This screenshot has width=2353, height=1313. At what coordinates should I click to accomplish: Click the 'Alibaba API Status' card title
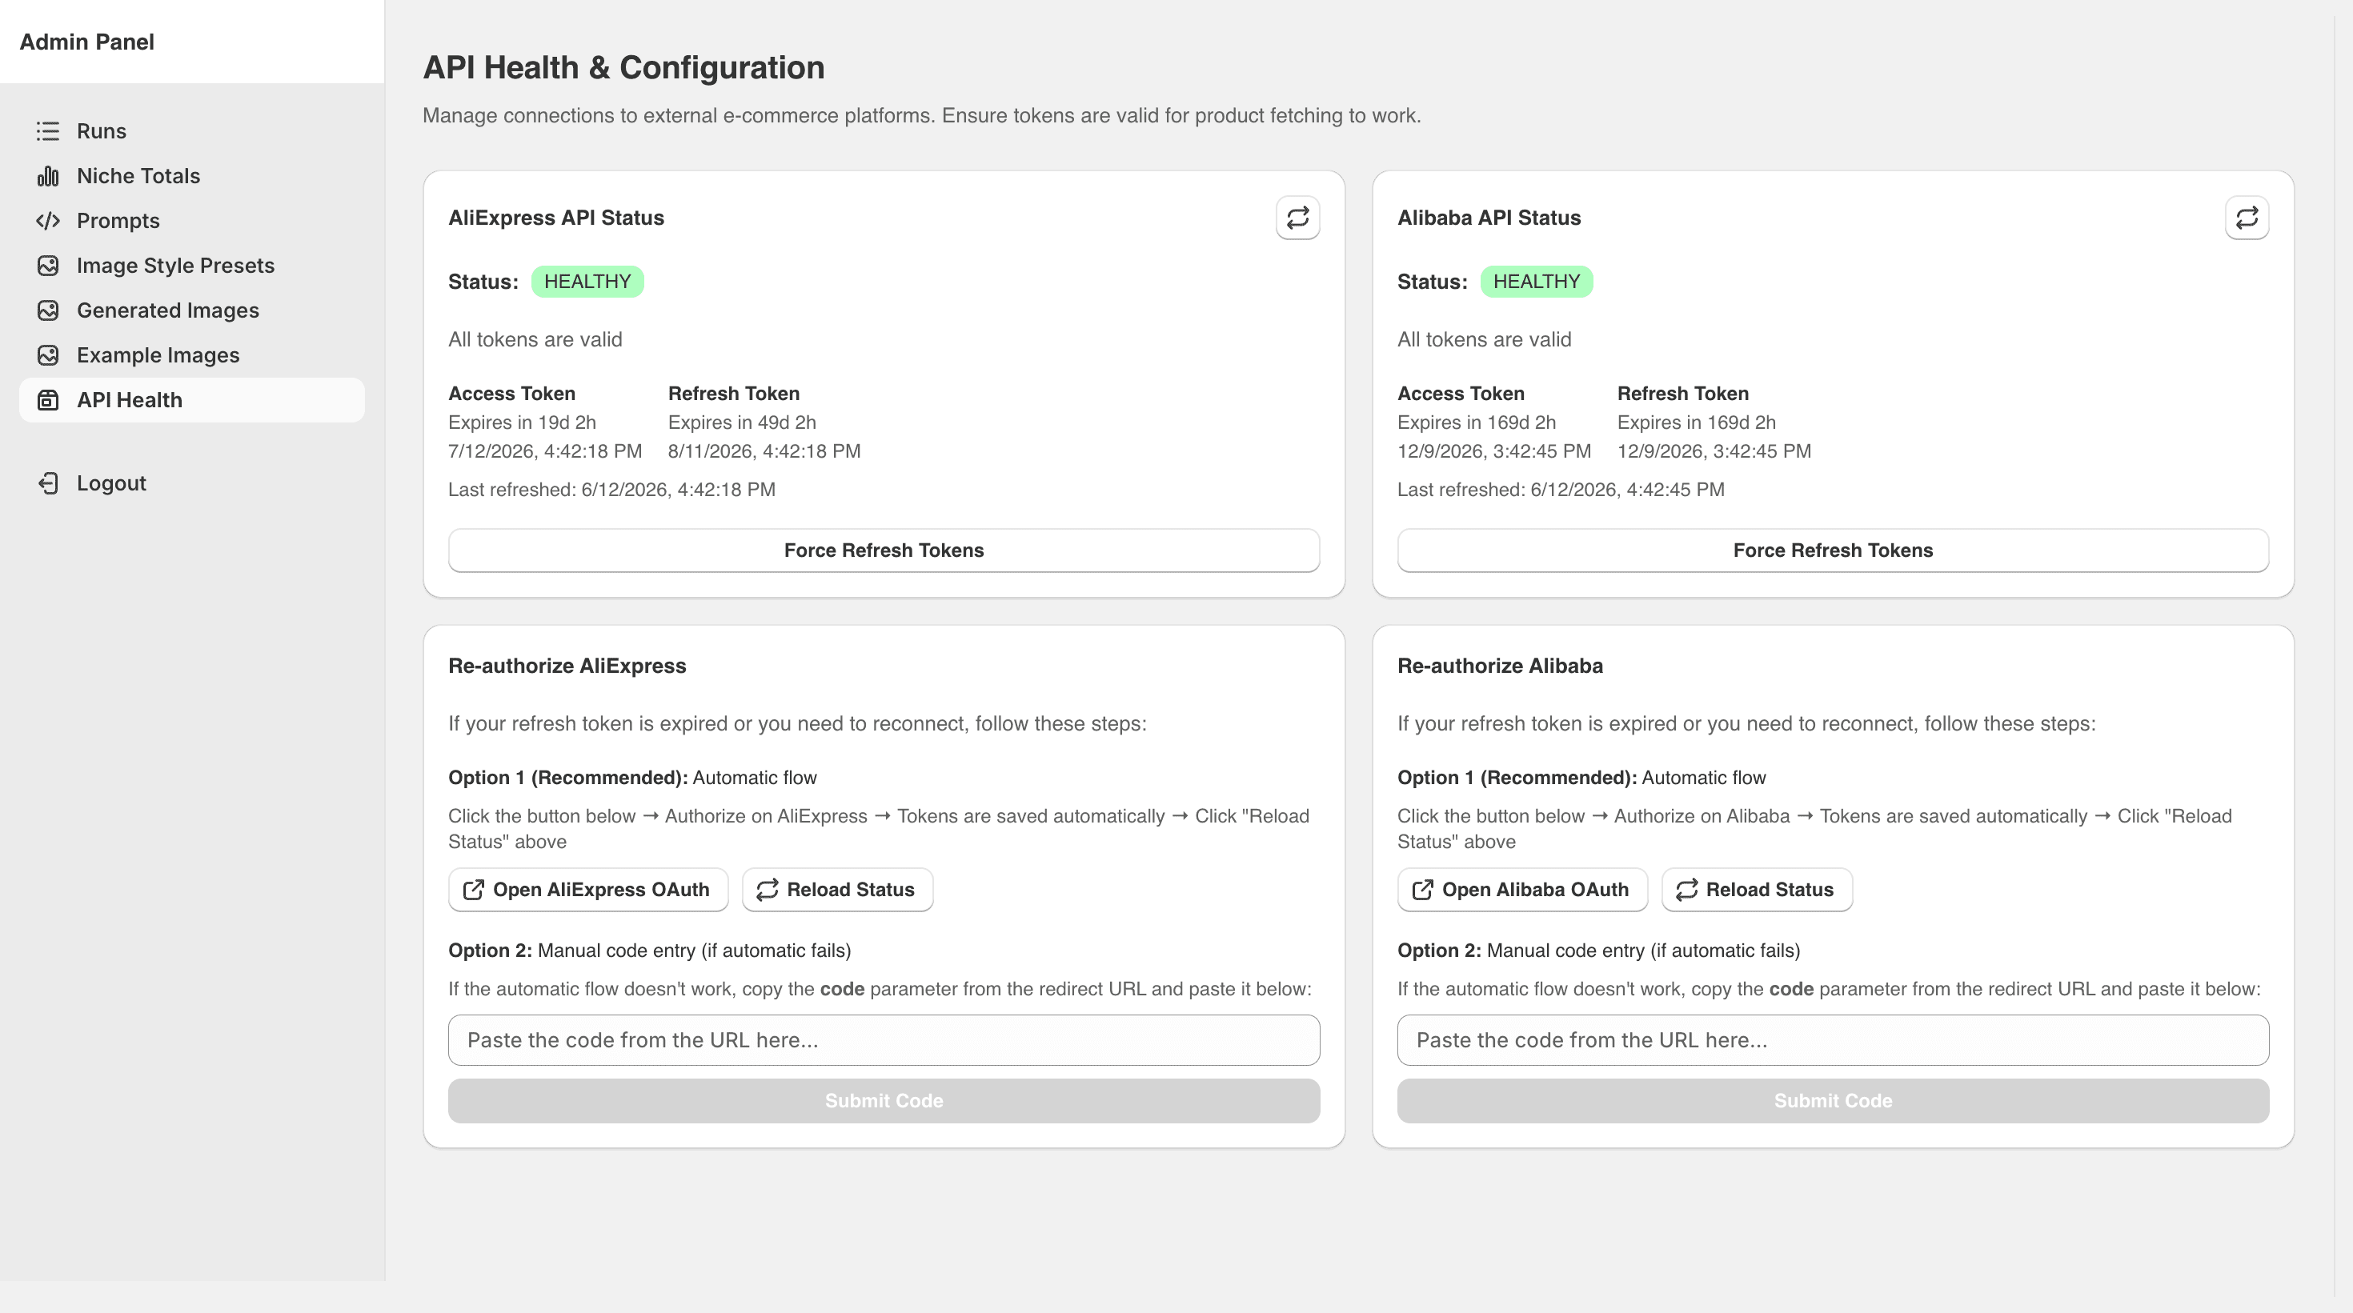coord(1489,218)
